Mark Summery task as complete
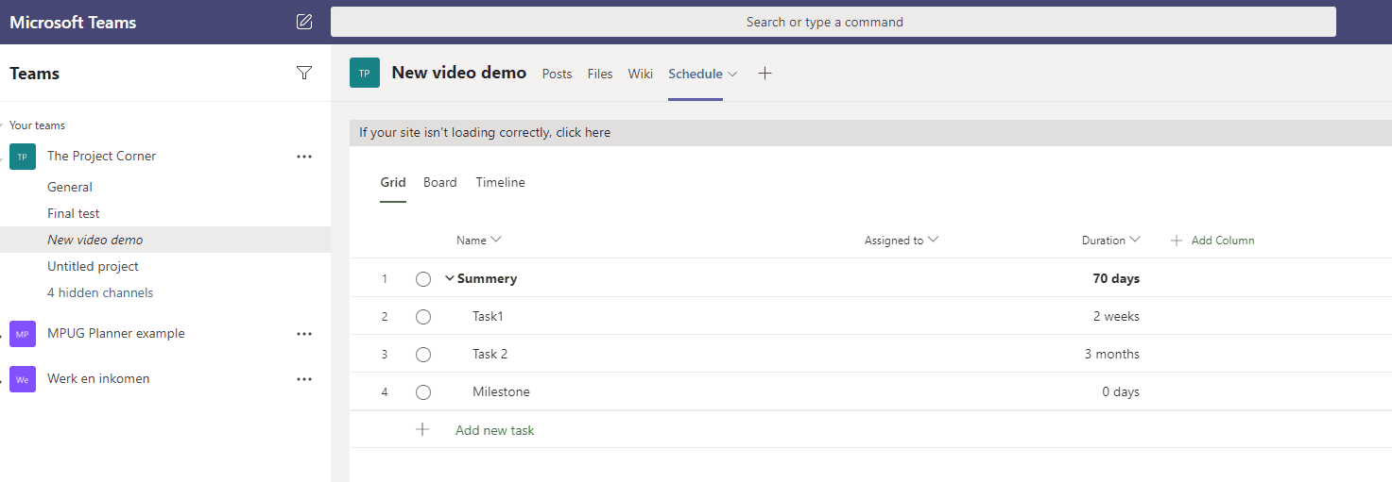1392x482 pixels. 423,279
